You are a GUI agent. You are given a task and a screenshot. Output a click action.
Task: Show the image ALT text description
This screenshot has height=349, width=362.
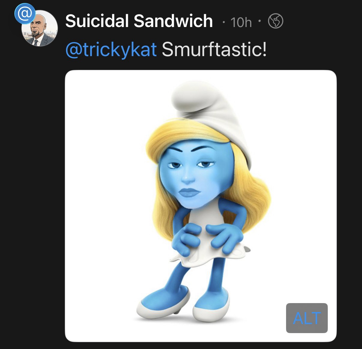pos(306,318)
